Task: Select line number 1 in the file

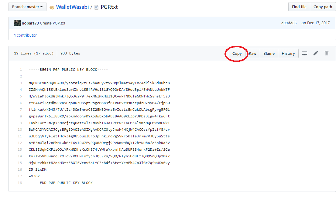Action: pos(21,70)
